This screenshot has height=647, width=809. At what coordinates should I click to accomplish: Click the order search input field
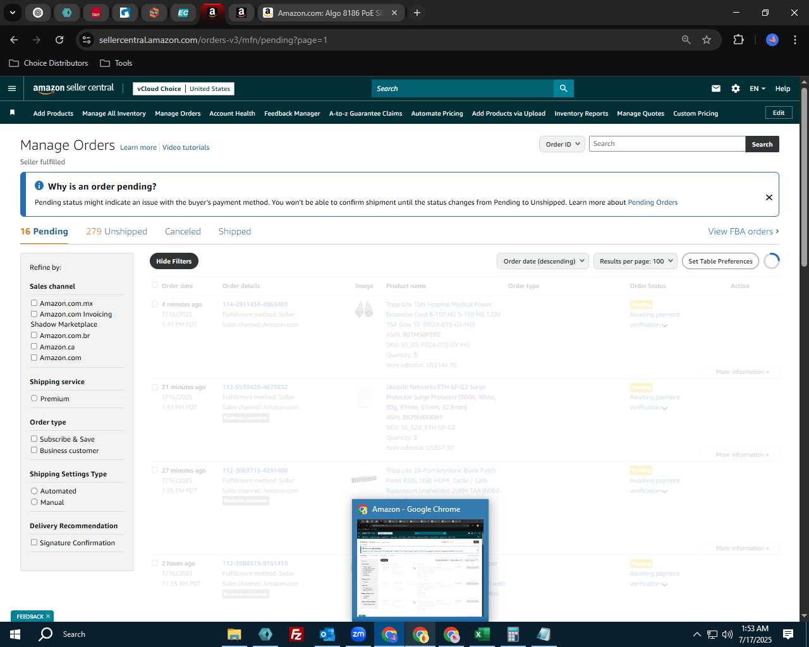pos(667,144)
